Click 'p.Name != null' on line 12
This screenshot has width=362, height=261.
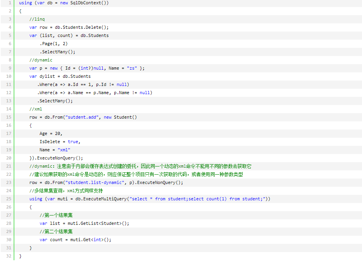tap(132, 93)
